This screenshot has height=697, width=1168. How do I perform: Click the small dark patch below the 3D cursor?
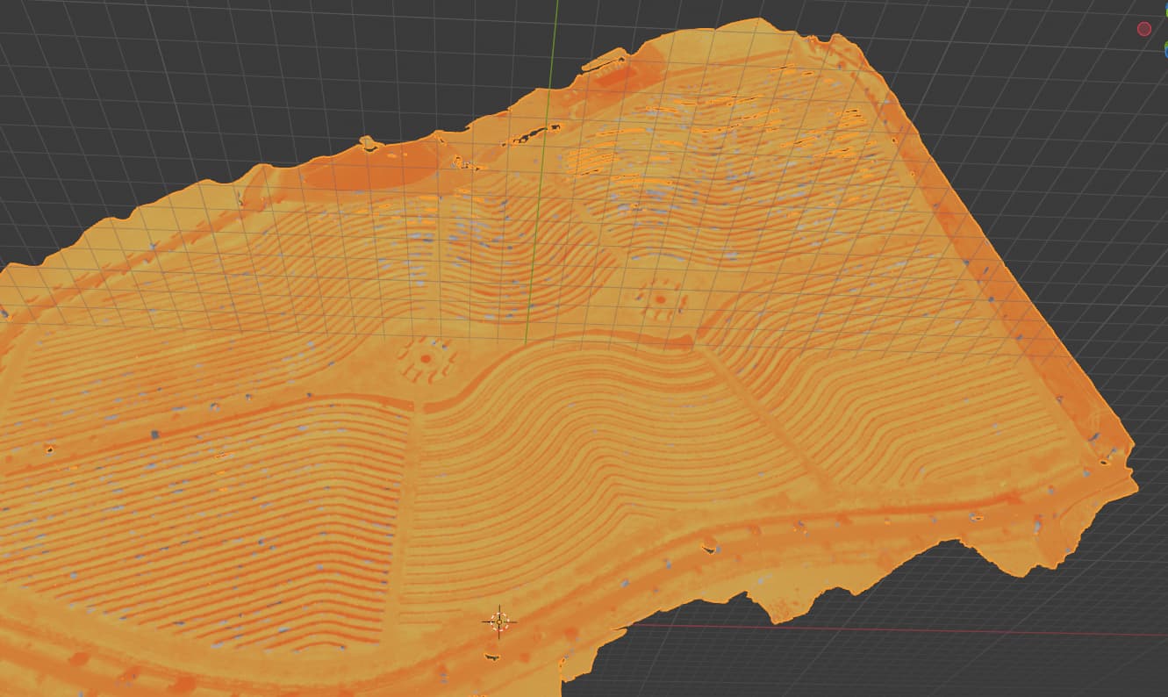[x=493, y=657]
